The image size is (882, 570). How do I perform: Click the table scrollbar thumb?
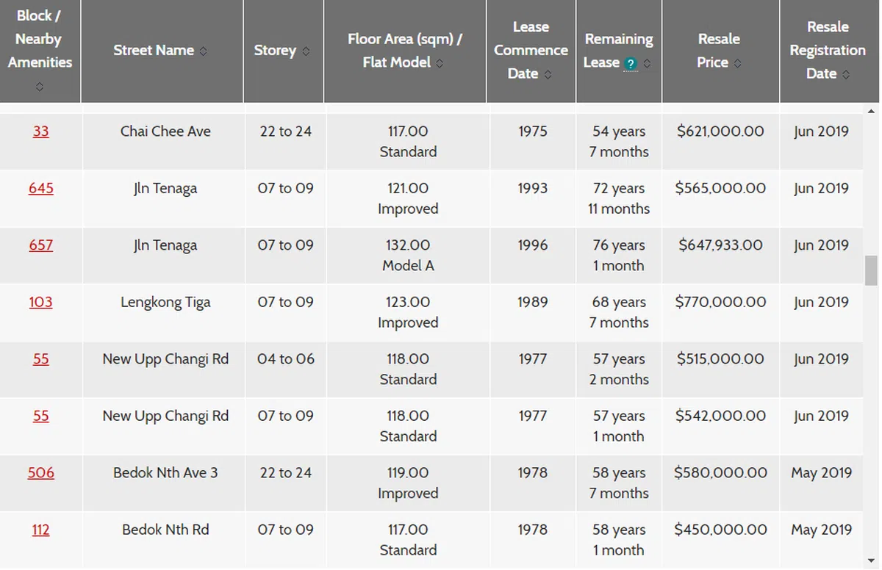pyautogui.click(x=871, y=270)
